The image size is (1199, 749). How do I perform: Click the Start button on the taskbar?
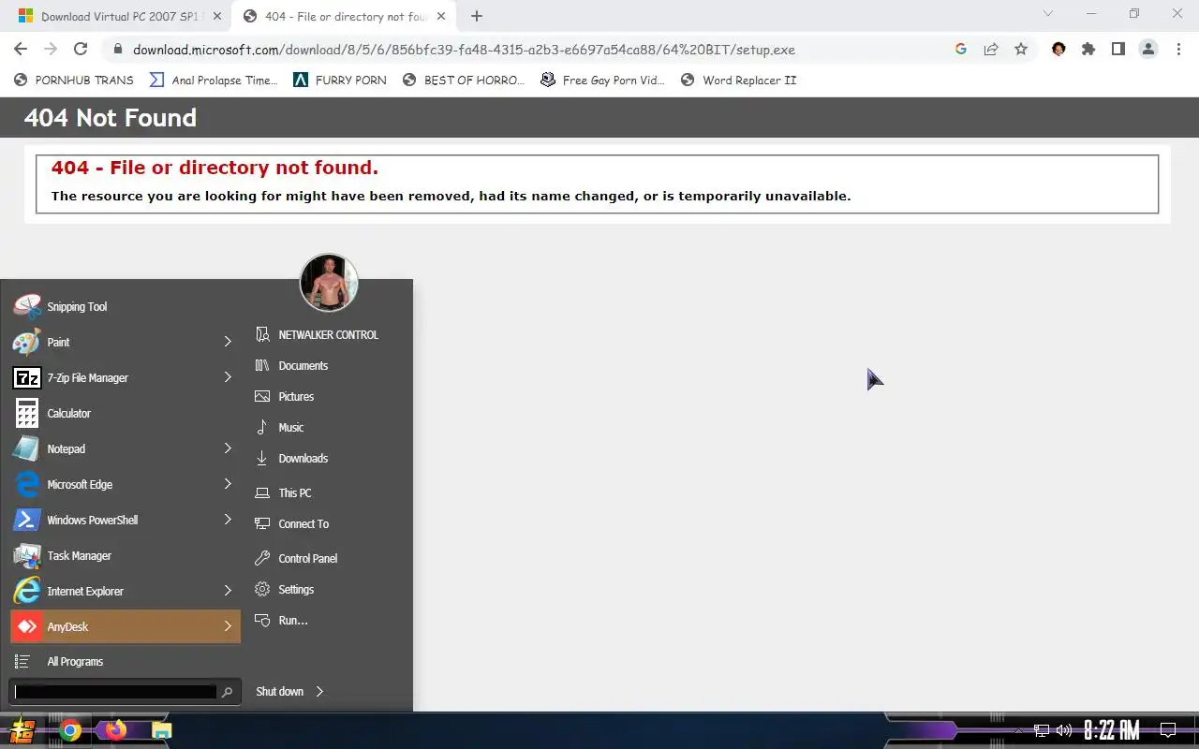(22, 730)
